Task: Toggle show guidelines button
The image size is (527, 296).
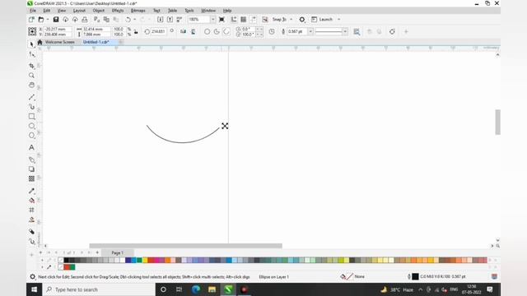Action: coord(253,20)
